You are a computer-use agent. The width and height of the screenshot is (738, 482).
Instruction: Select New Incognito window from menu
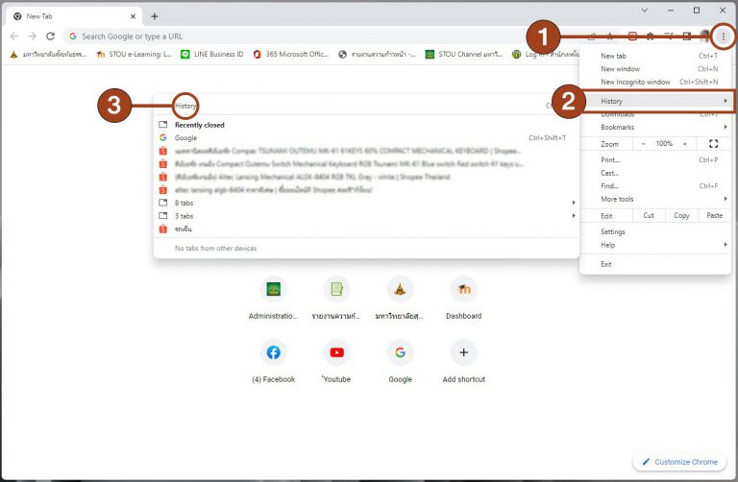[635, 82]
